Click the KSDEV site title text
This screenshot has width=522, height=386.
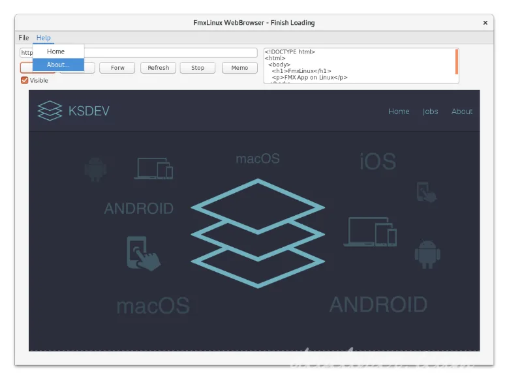coord(89,111)
